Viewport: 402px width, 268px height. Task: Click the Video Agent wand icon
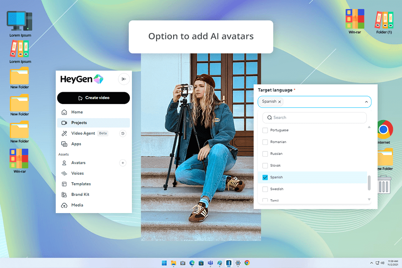(x=64, y=133)
